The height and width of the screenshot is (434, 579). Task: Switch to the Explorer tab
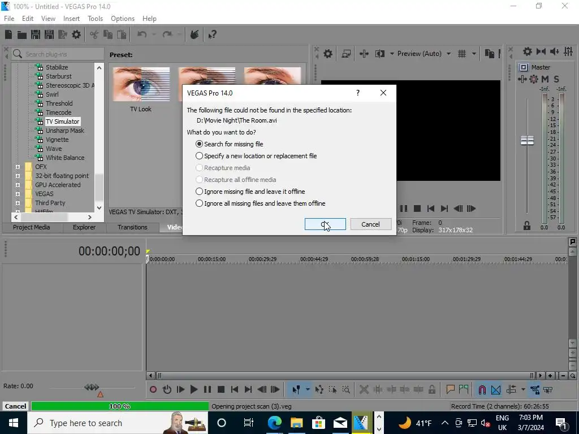pyautogui.click(x=84, y=227)
